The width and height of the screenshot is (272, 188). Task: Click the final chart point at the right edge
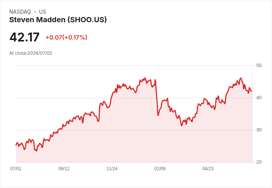[x=252, y=91]
